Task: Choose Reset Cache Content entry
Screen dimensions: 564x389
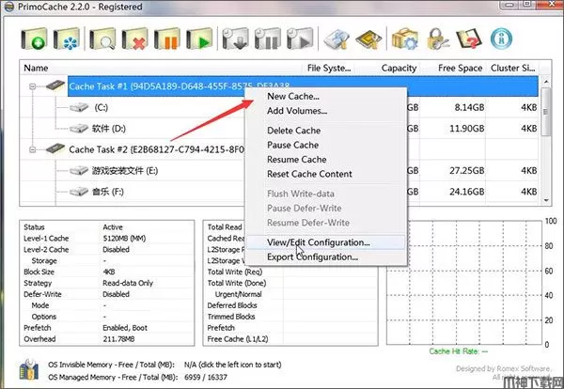Action: coord(309,174)
